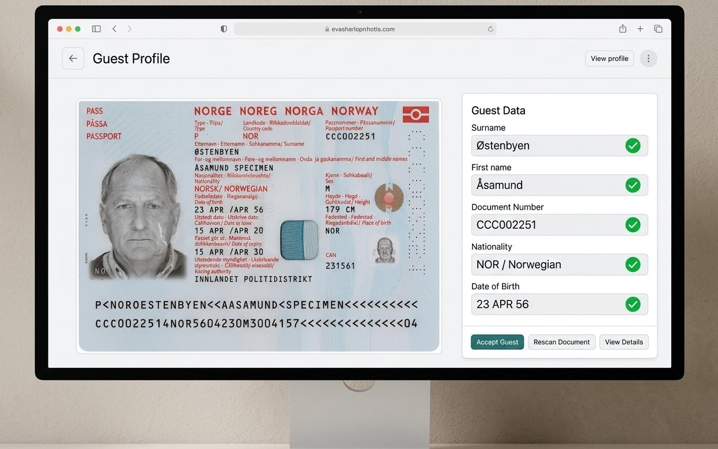Image resolution: width=718 pixels, height=449 pixels.
Task: Accept the guest
Action: coord(497,342)
